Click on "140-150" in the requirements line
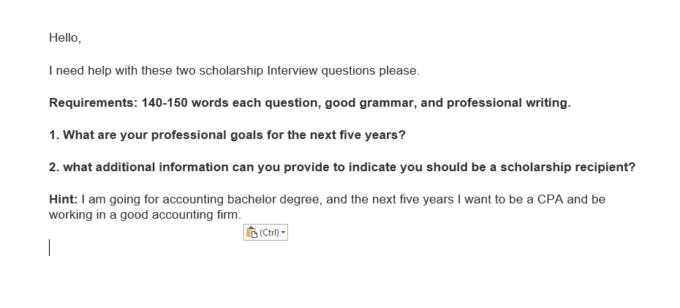 pos(165,103)
